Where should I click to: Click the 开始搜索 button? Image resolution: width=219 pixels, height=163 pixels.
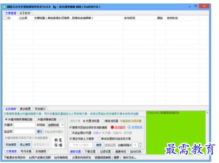coord(11,145)
